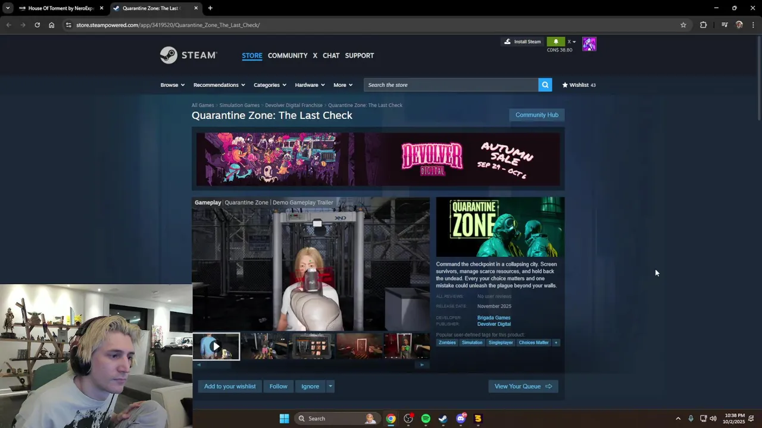Open Steam app from the taskbar
Viewport: 762px width, 428px height.
443,418
